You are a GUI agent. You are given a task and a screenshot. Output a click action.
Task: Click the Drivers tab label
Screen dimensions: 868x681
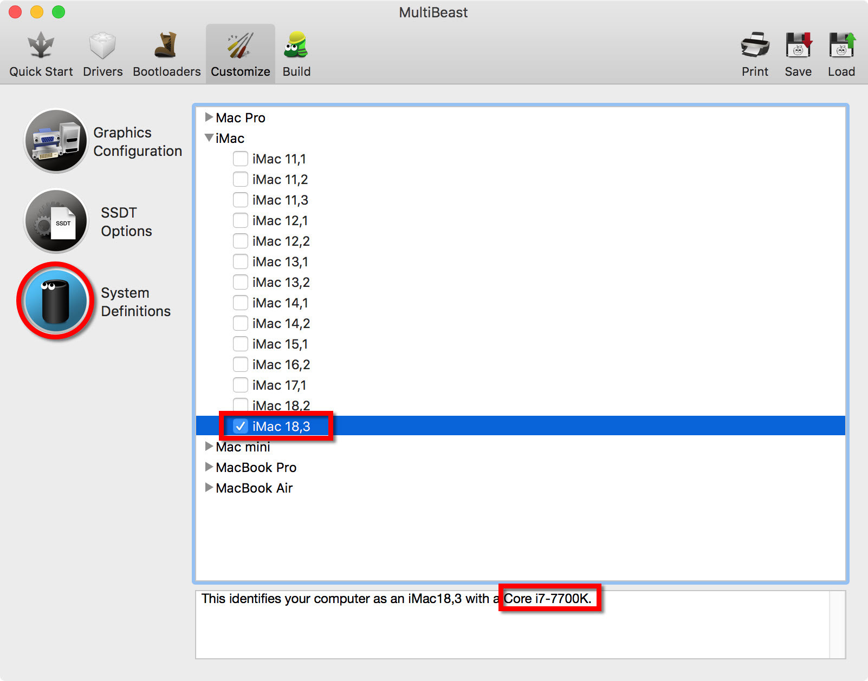point(102,71)
